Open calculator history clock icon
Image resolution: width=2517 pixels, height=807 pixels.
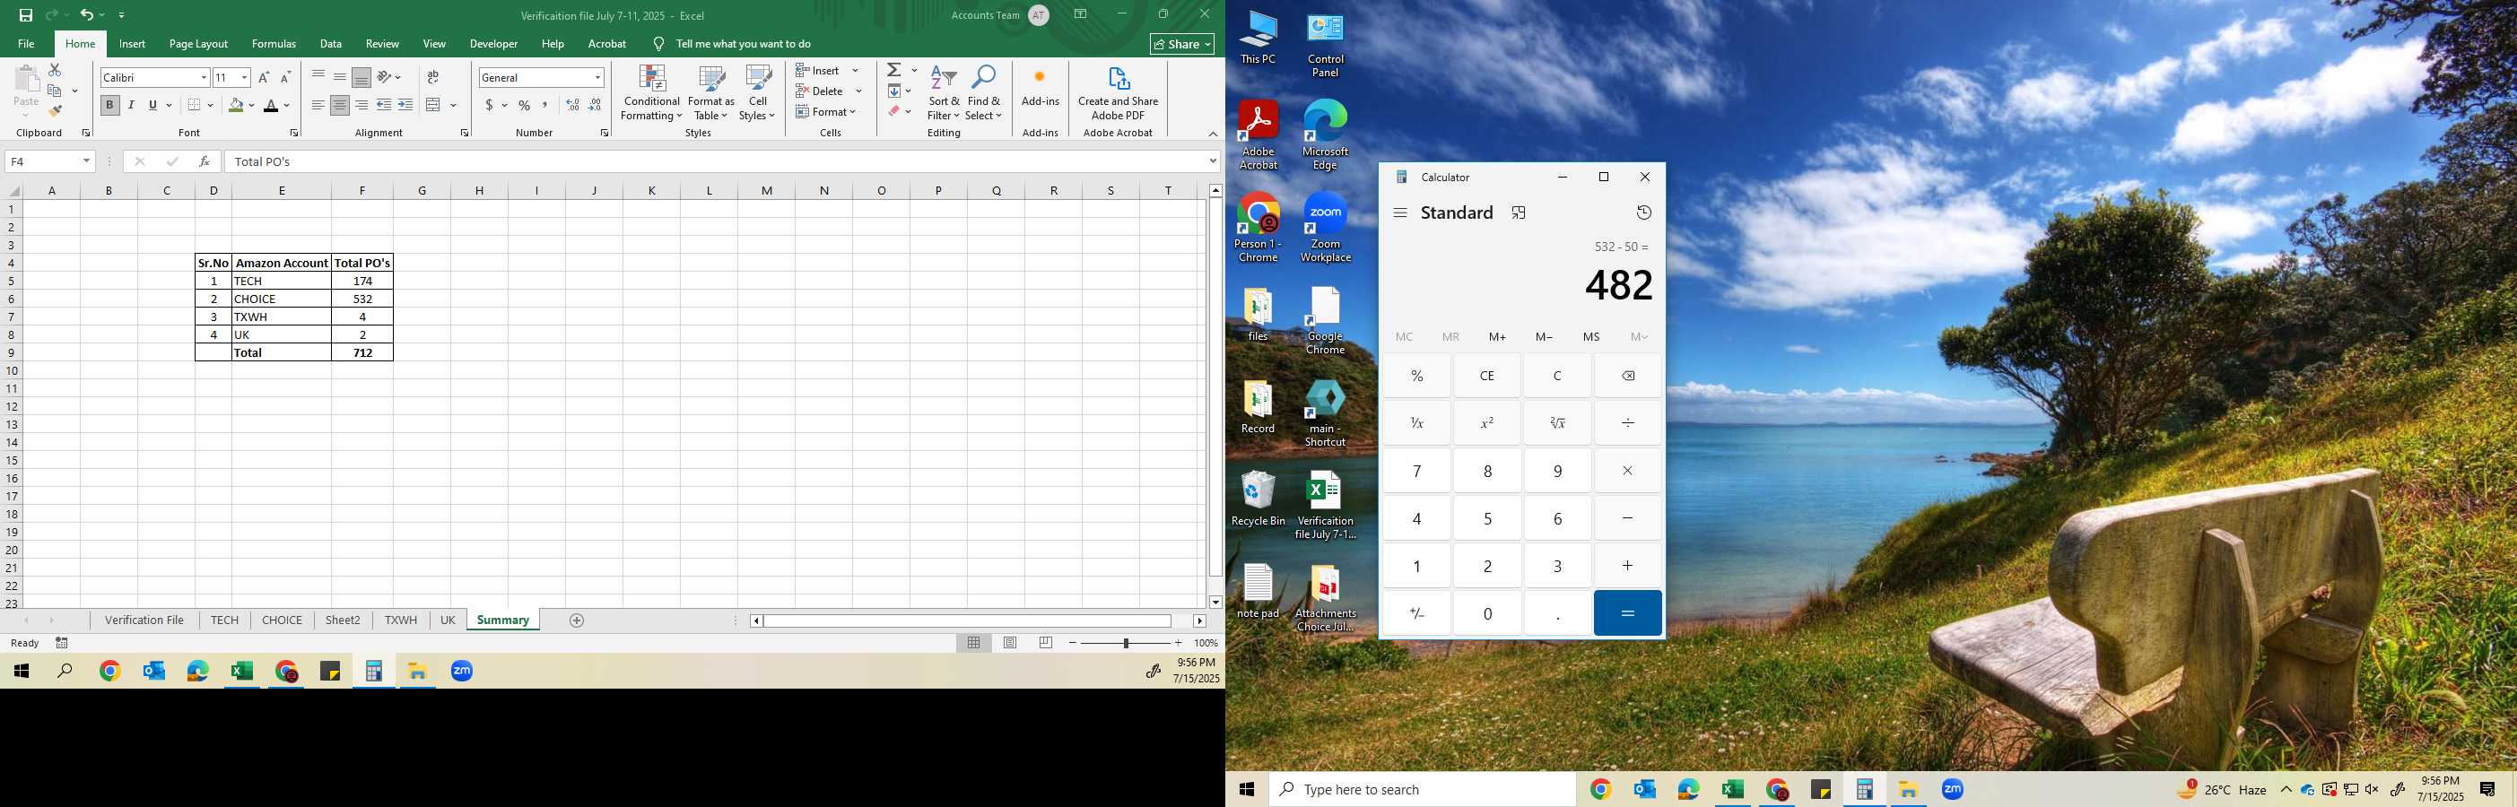pos(1643,213)
